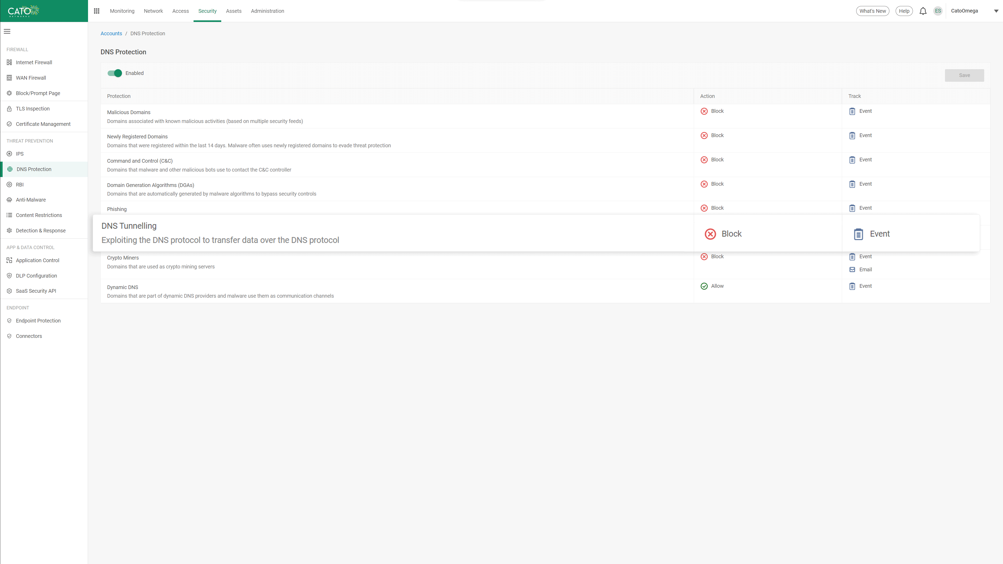Open Event track option for Command and Control

click(x=865, y=160)
